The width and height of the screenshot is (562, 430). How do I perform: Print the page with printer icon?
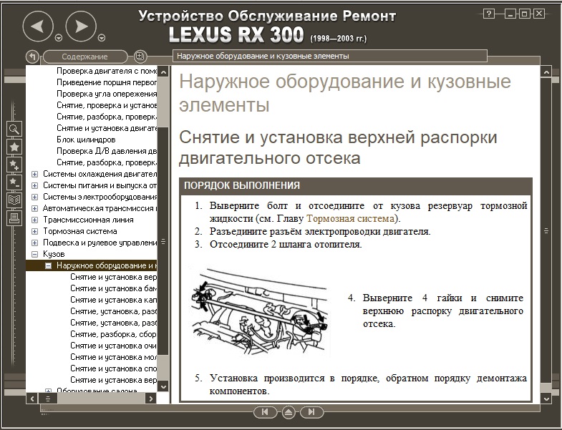coord(14,218)
